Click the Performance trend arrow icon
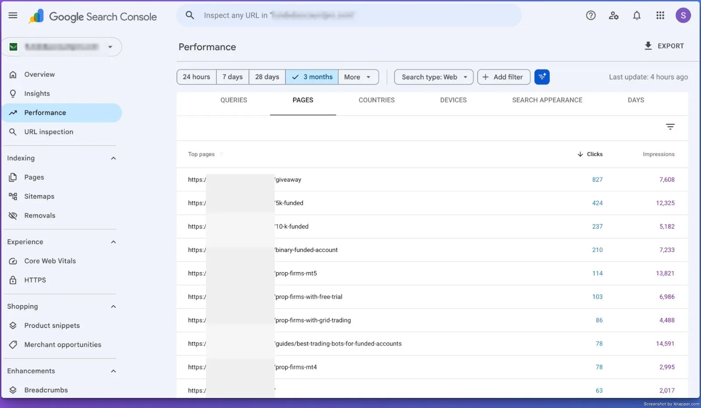Viewport: 701px width, 408px height. [13, 113]
